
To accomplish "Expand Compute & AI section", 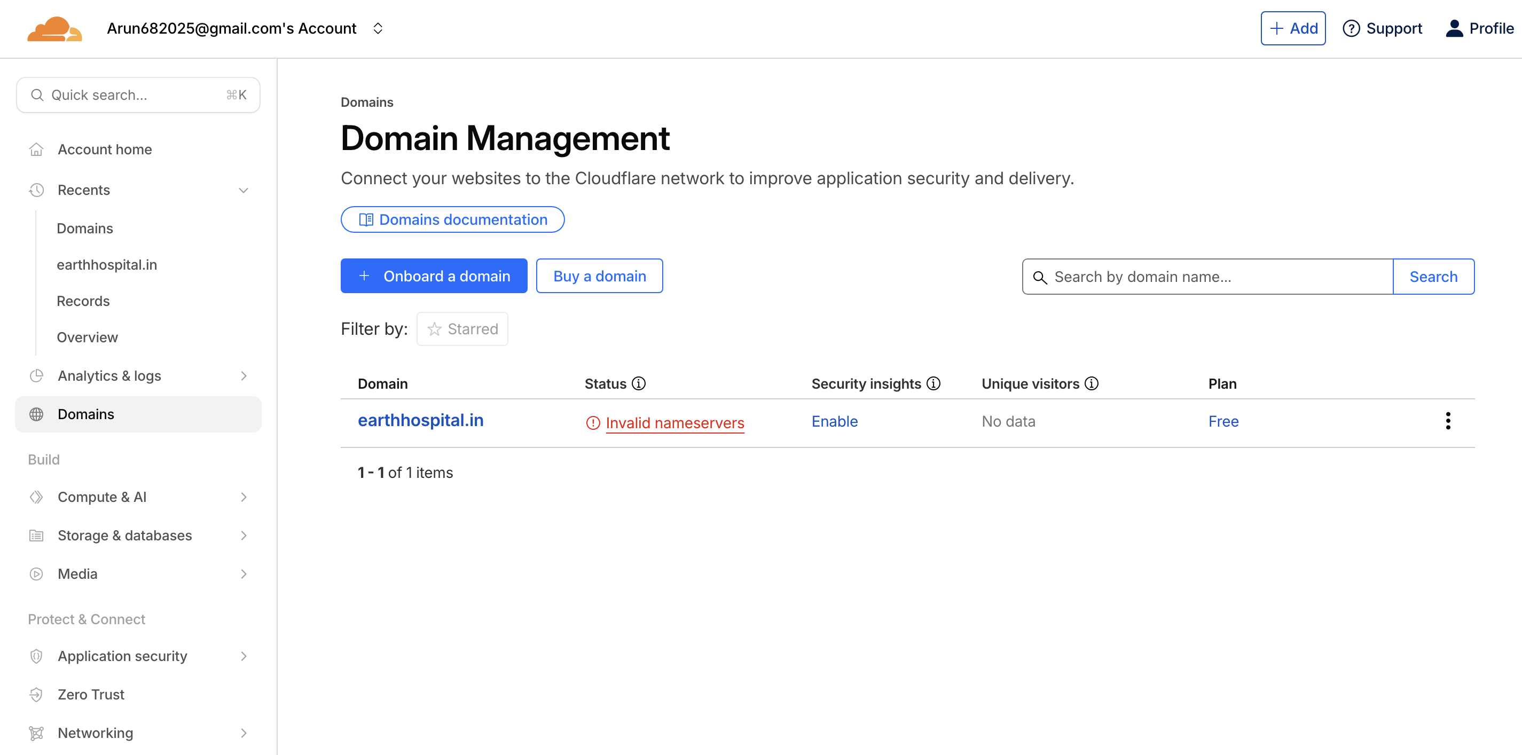I will click(243, 497).
